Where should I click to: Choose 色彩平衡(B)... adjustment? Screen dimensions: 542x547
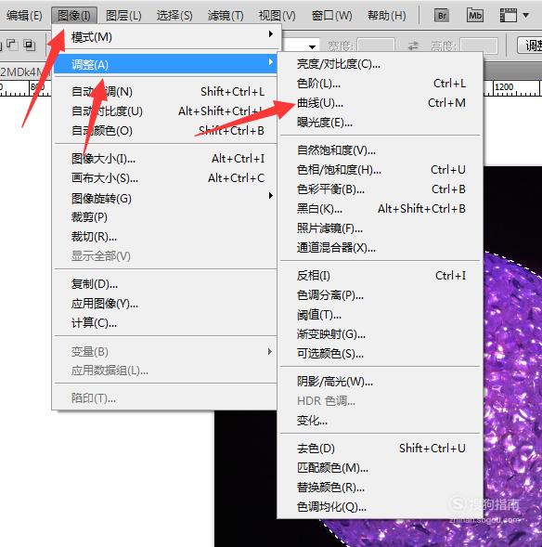[x=381, y=189]
